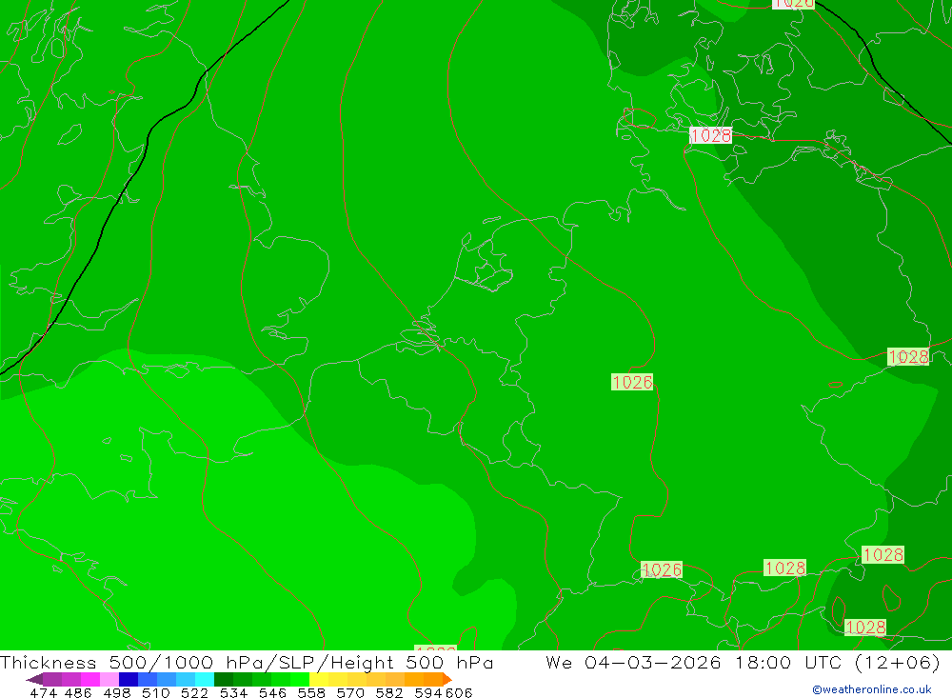The height and width of the screenshot is (698, 952).
Task: Click the legend value 582
Action: (389, 693)
